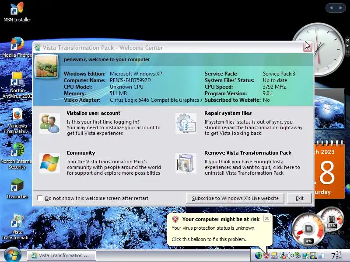The width and height of the screenshot is (350, 262).
Task: Click the taskbar clock showing 7:34 PM
Action: coord(336,255)
